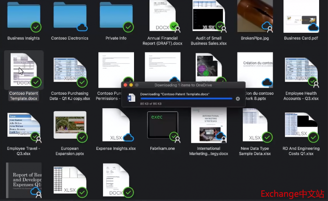Select the European Expansion.pptx thumbnail
This screenshot has width=328, height=201.
pyautogui.click(x=69, y=127)
